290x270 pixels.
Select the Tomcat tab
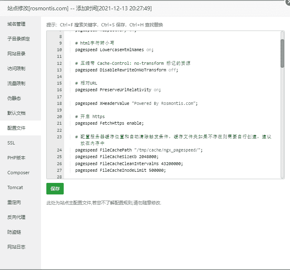pyautogui.click(x=20, y=187)
